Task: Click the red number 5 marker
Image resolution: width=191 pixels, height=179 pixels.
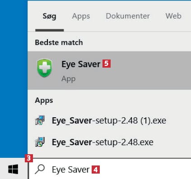Action: click(107, 64)
